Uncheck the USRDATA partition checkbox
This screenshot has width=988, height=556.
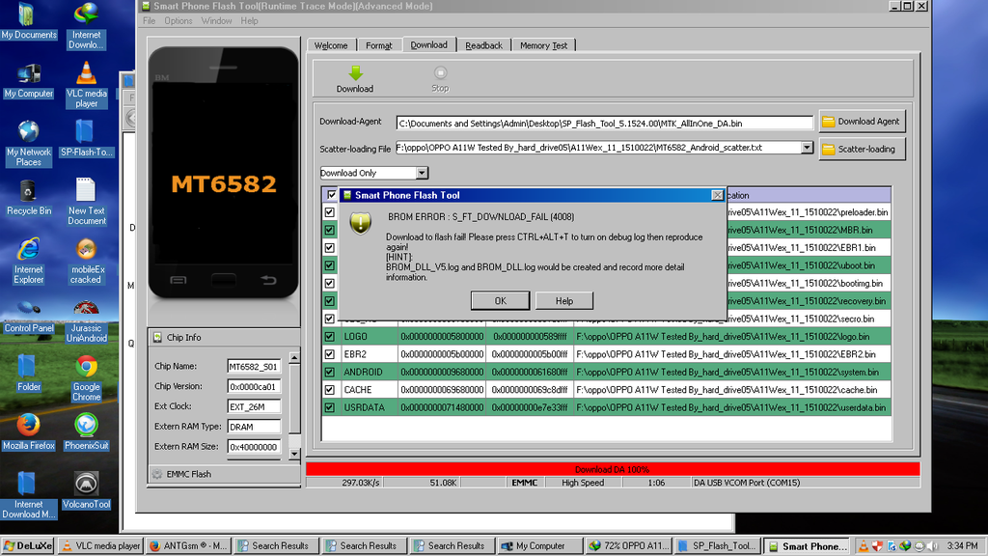(330, 407)
